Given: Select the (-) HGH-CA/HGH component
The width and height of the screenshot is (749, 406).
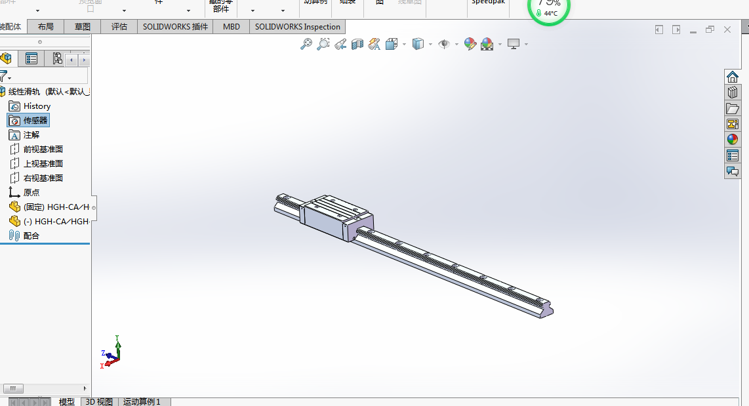Looking at the screenshot, I should tap(49, 221).
